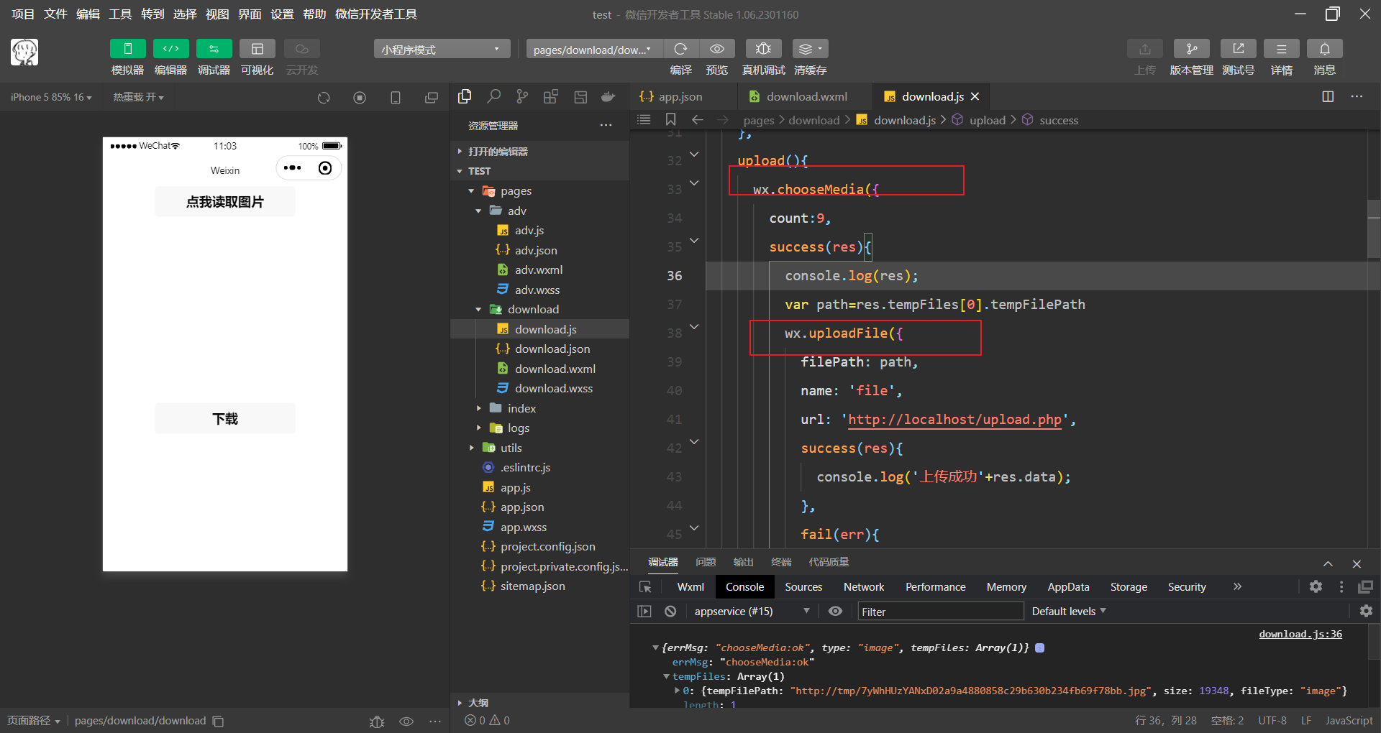This screenshot has width=1381, height=733.
Task: Click the inspect element selector icon
Action: click(x=645, y=587)
